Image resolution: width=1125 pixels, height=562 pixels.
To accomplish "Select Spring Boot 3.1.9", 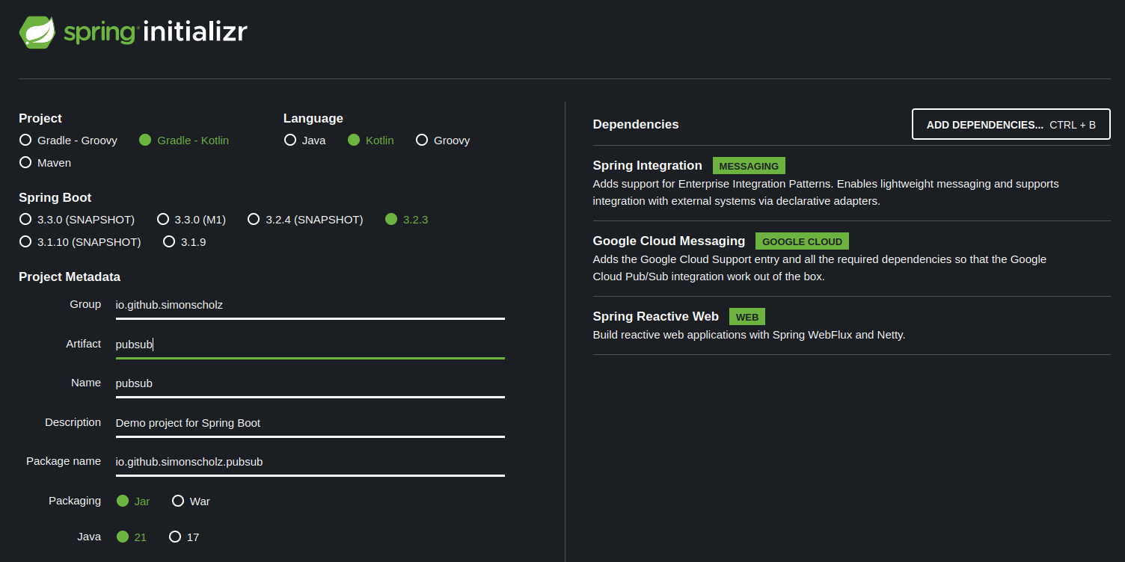I will point(185,242).
